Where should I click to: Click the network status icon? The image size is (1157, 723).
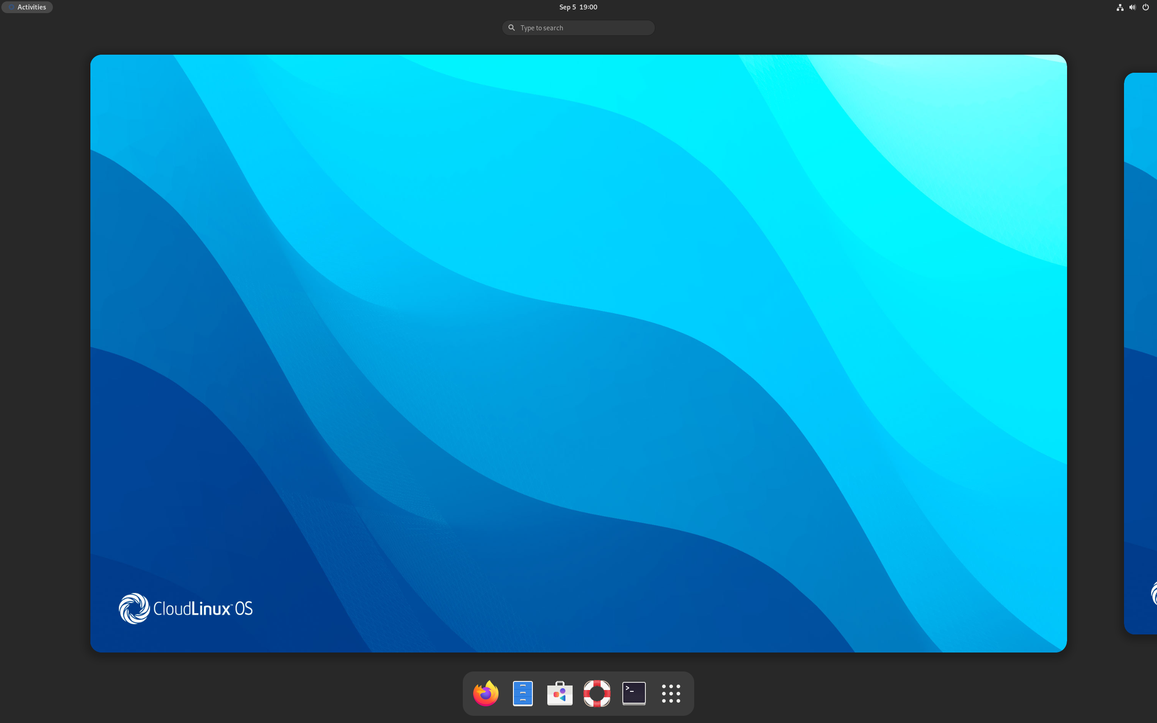point(1119,7)
